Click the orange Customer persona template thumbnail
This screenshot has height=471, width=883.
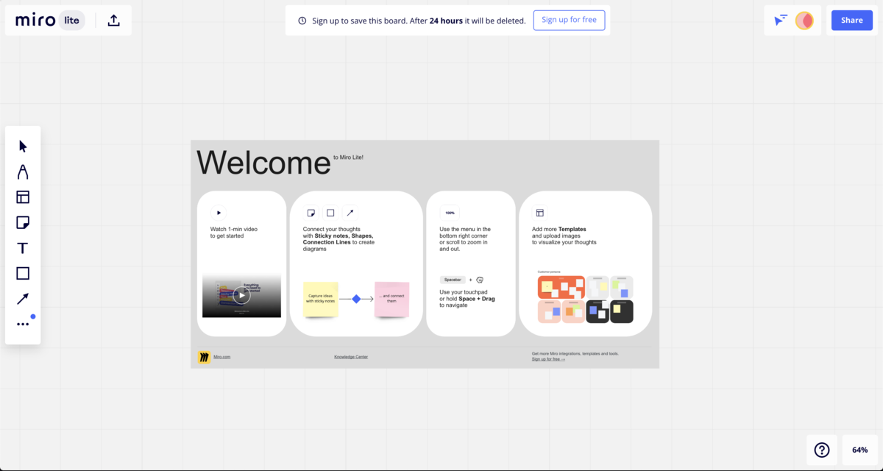click(x=561, y=287)
